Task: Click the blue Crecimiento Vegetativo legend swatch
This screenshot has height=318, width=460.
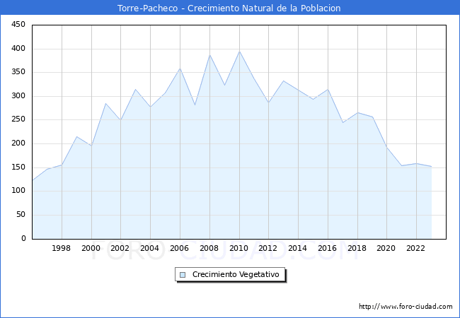Action: [183, 275]
